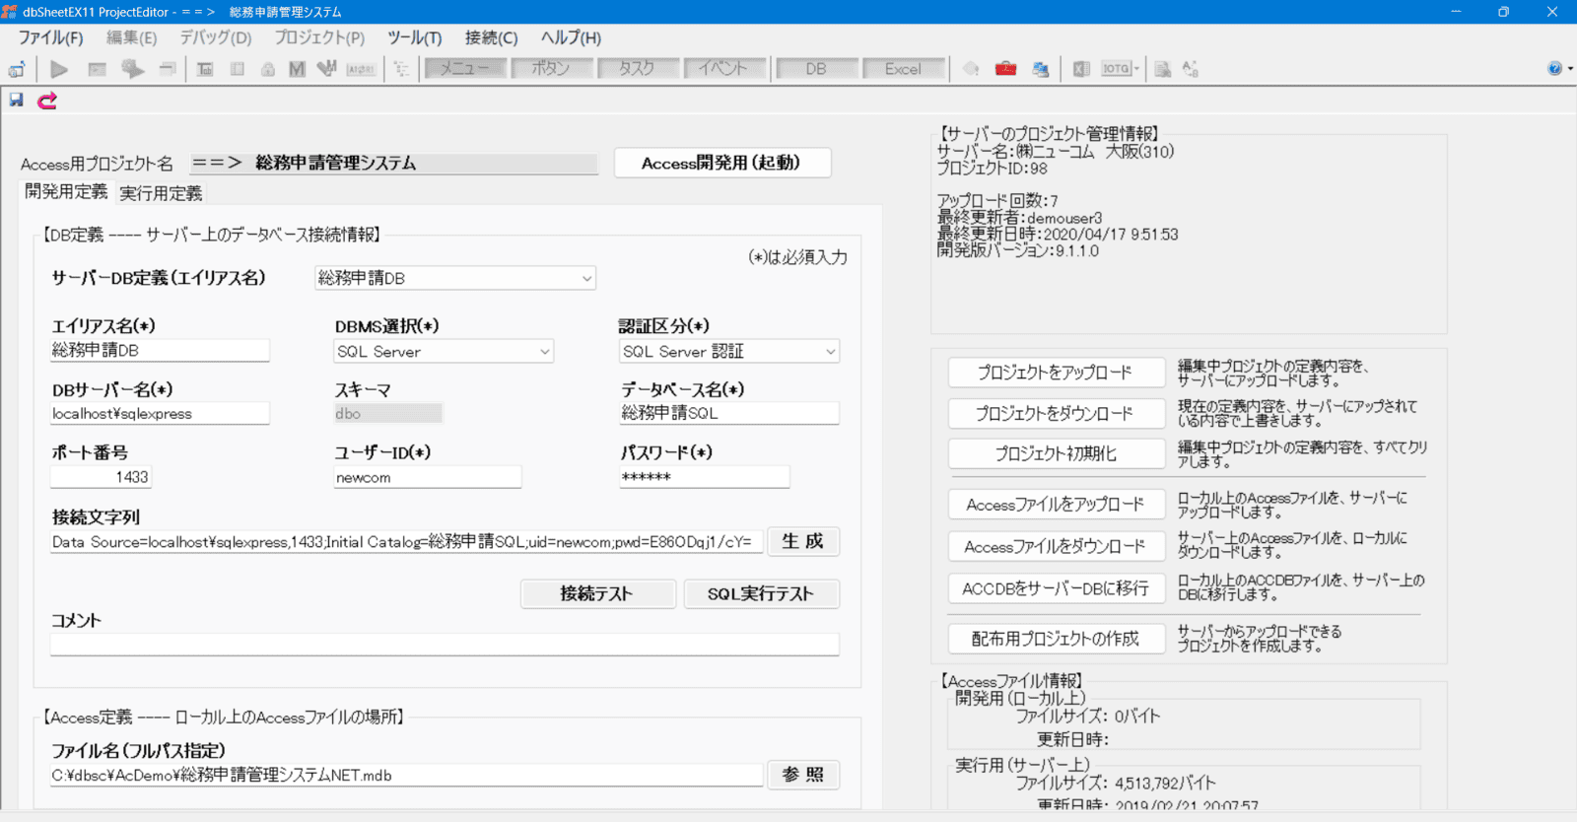Image resolution: width=1577 pixels, height=822 pixels.
Task: Click the blue help question mark icon
Action: pyautogui.click(x=1554, y=68)
